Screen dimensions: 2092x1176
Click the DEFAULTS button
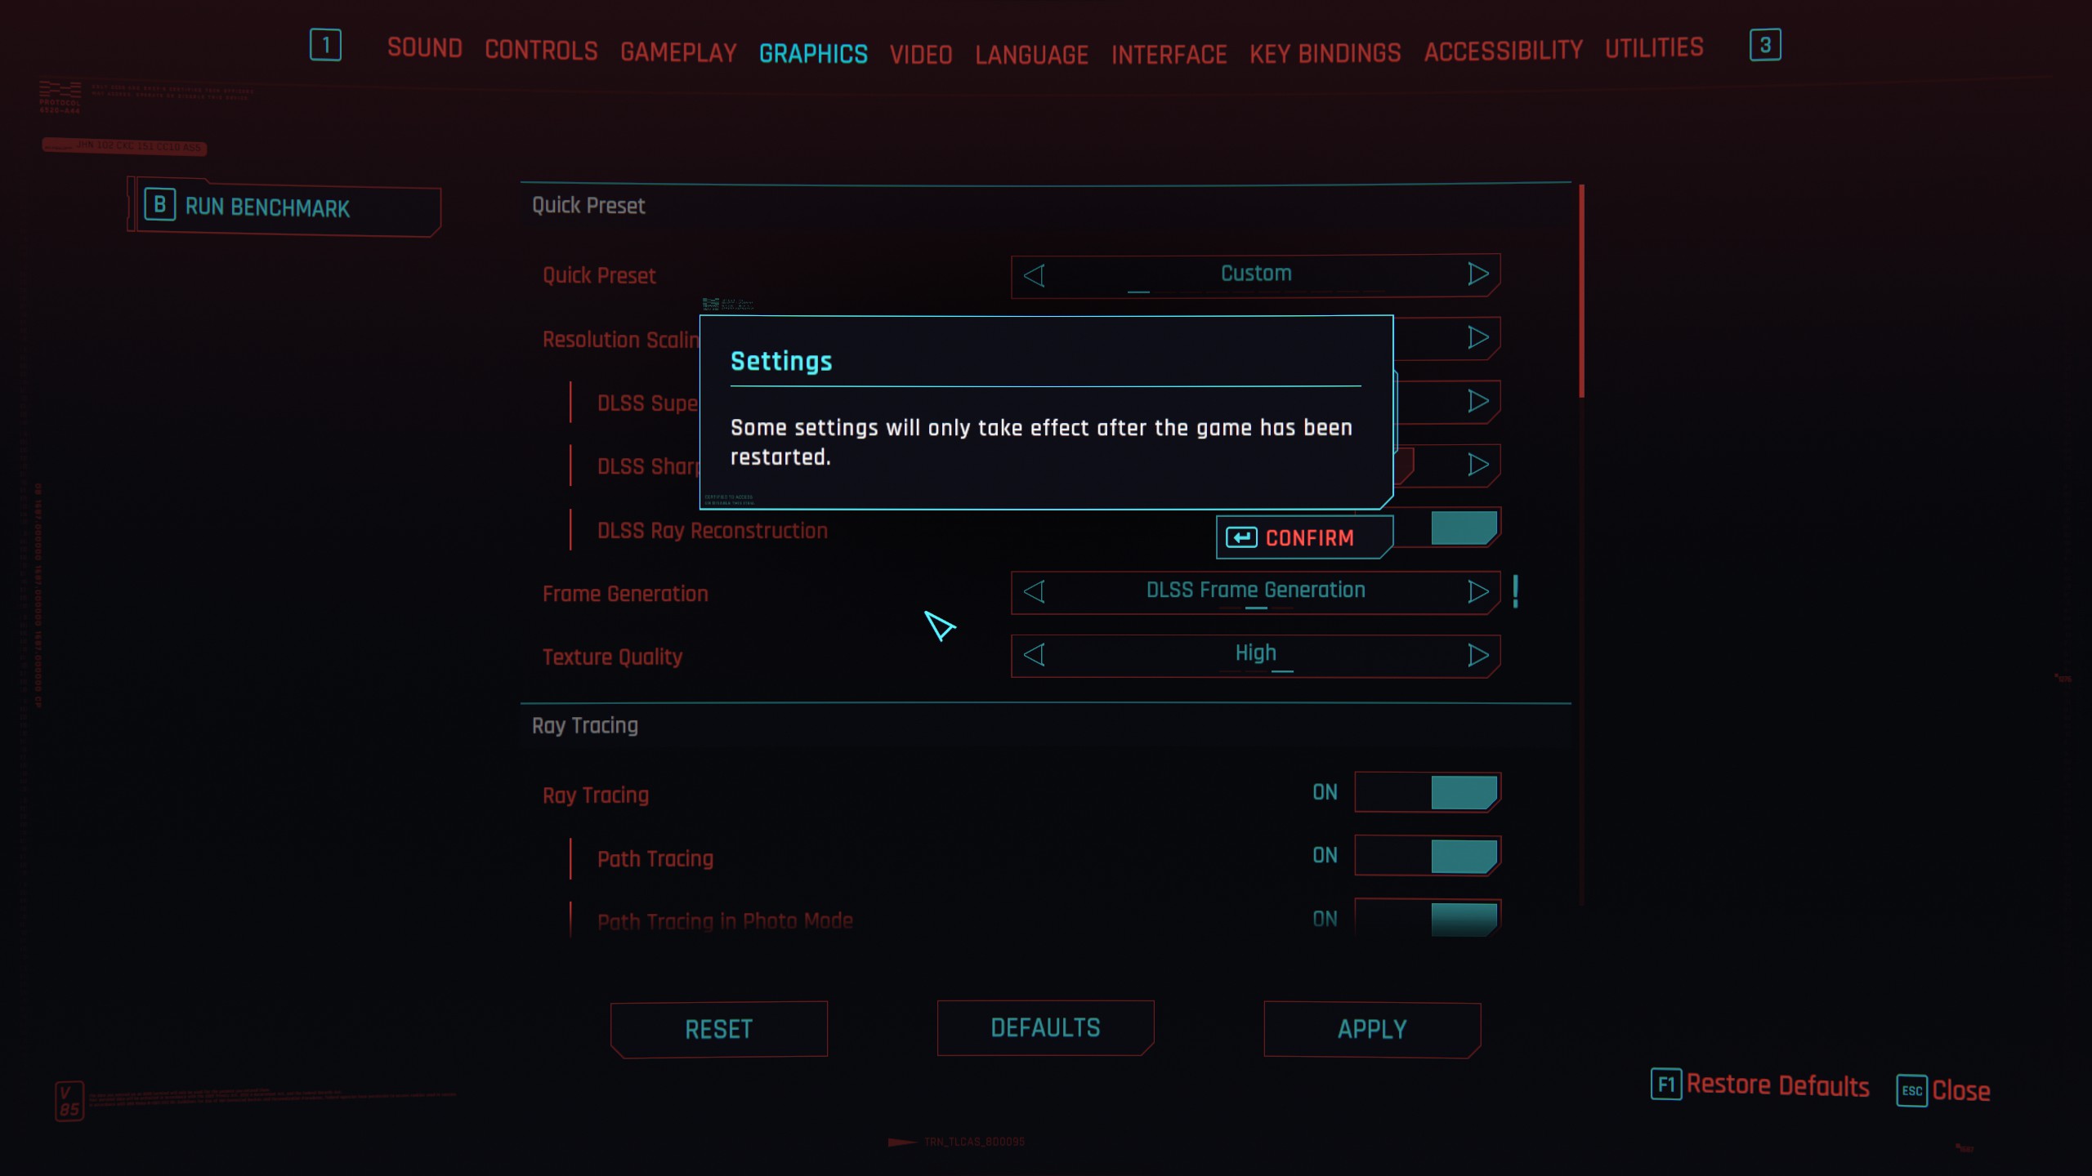(1046, 1028)
